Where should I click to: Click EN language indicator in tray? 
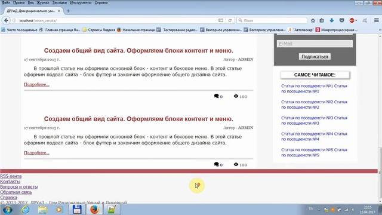point(311,208)
